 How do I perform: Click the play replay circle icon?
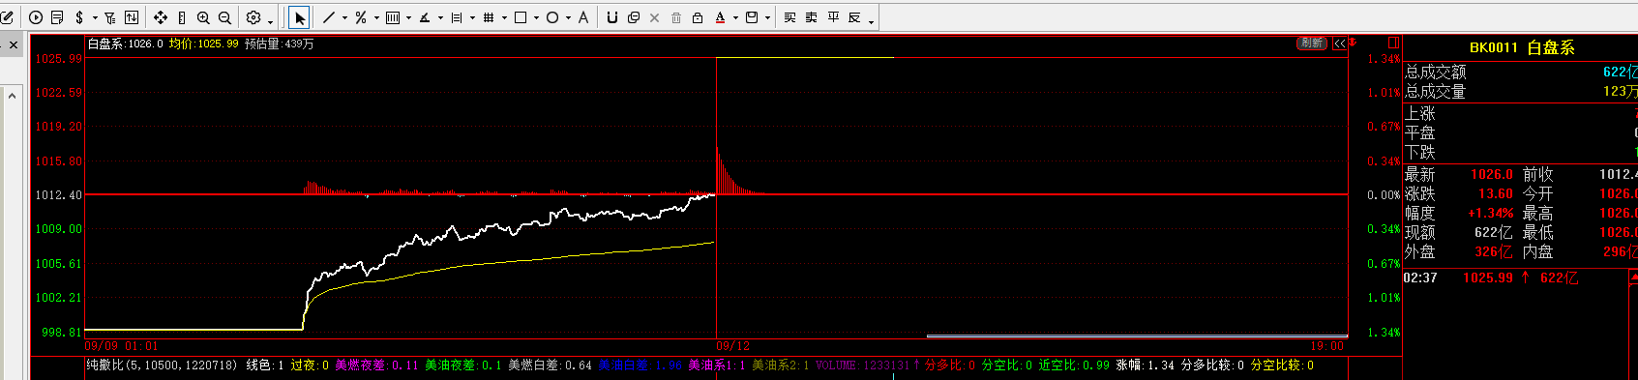(x=36, y=17)
